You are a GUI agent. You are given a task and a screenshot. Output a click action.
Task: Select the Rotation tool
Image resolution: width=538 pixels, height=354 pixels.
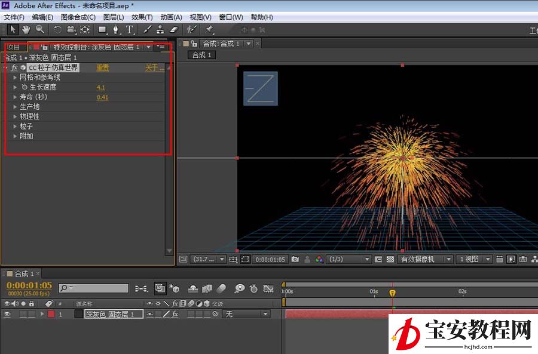click(x=57, y=30)
